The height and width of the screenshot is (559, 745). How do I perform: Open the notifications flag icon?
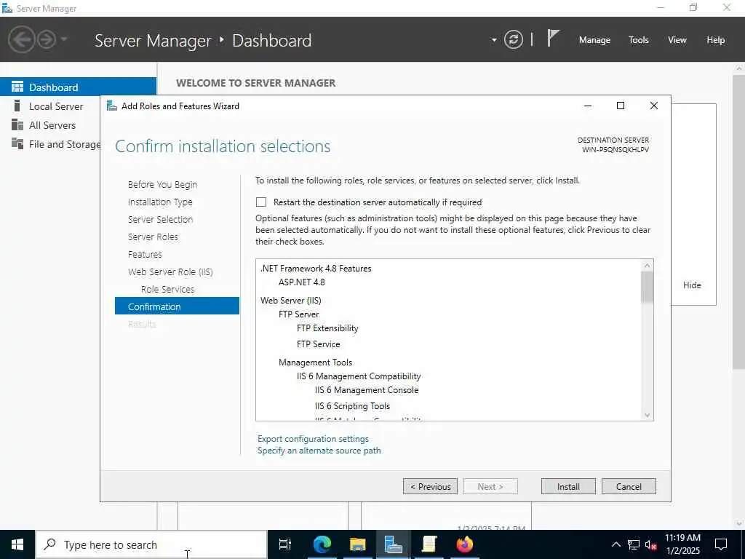(x=553, y=39)
